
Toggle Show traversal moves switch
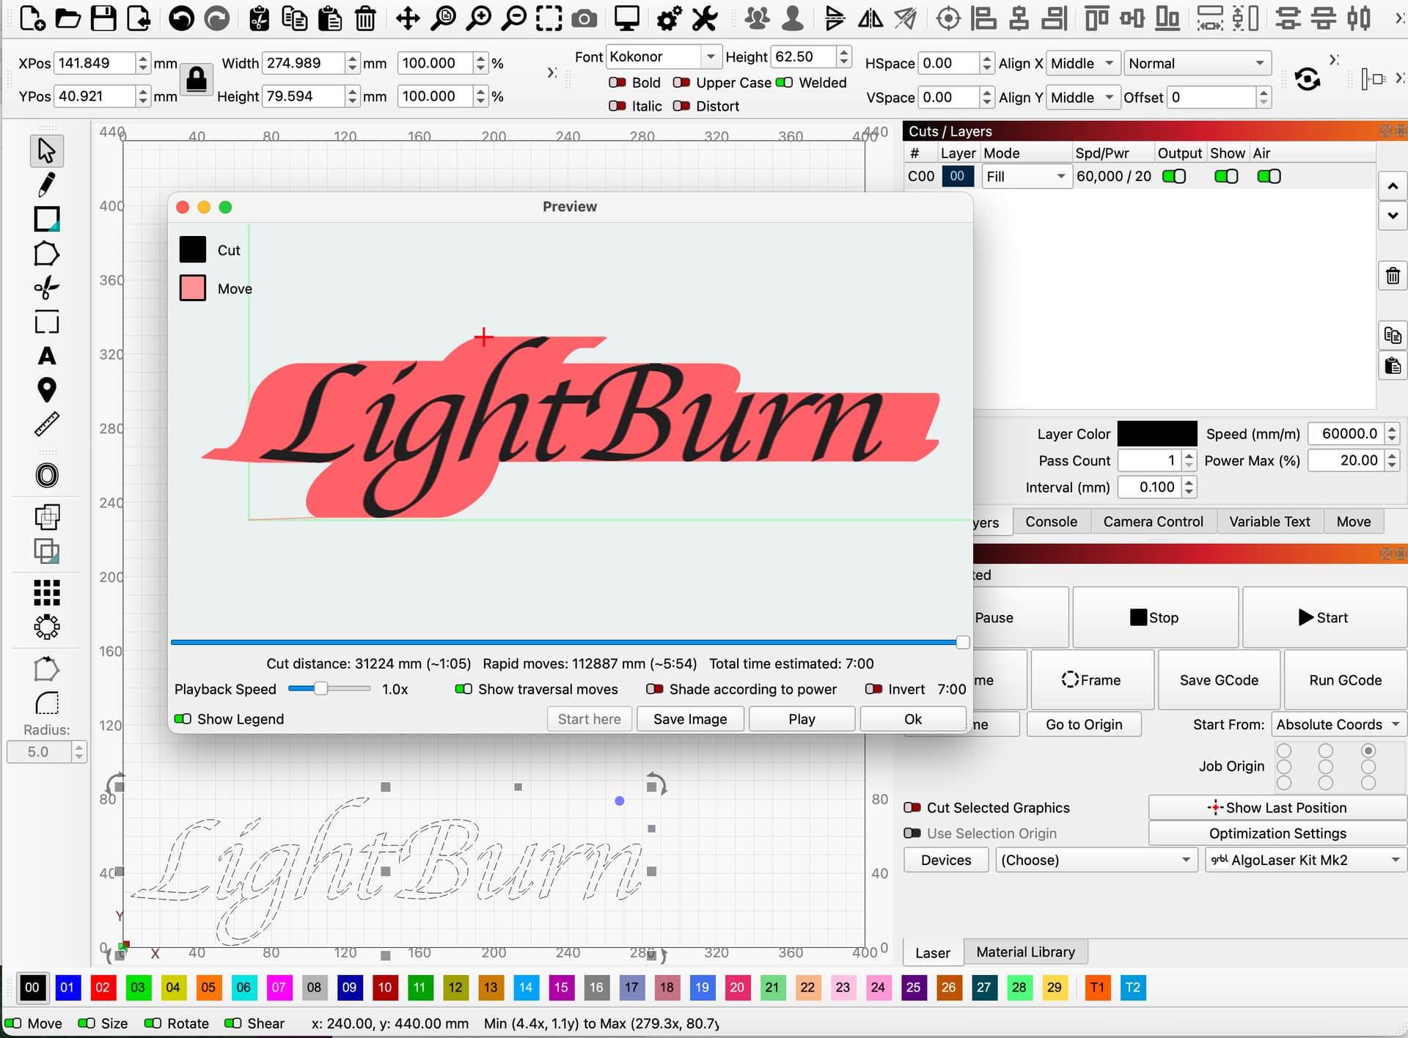click(x=463, y=689)
